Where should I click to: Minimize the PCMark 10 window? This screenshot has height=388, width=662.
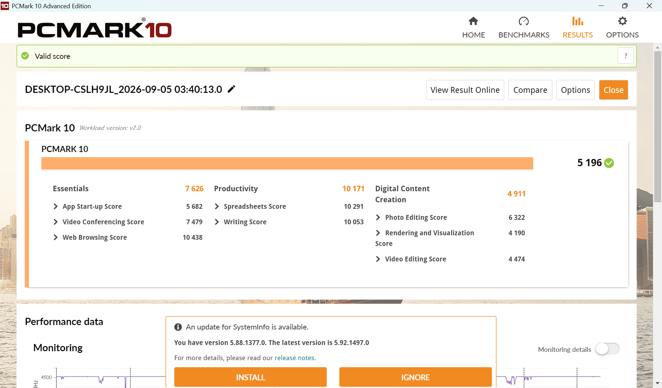click(601, 6)
